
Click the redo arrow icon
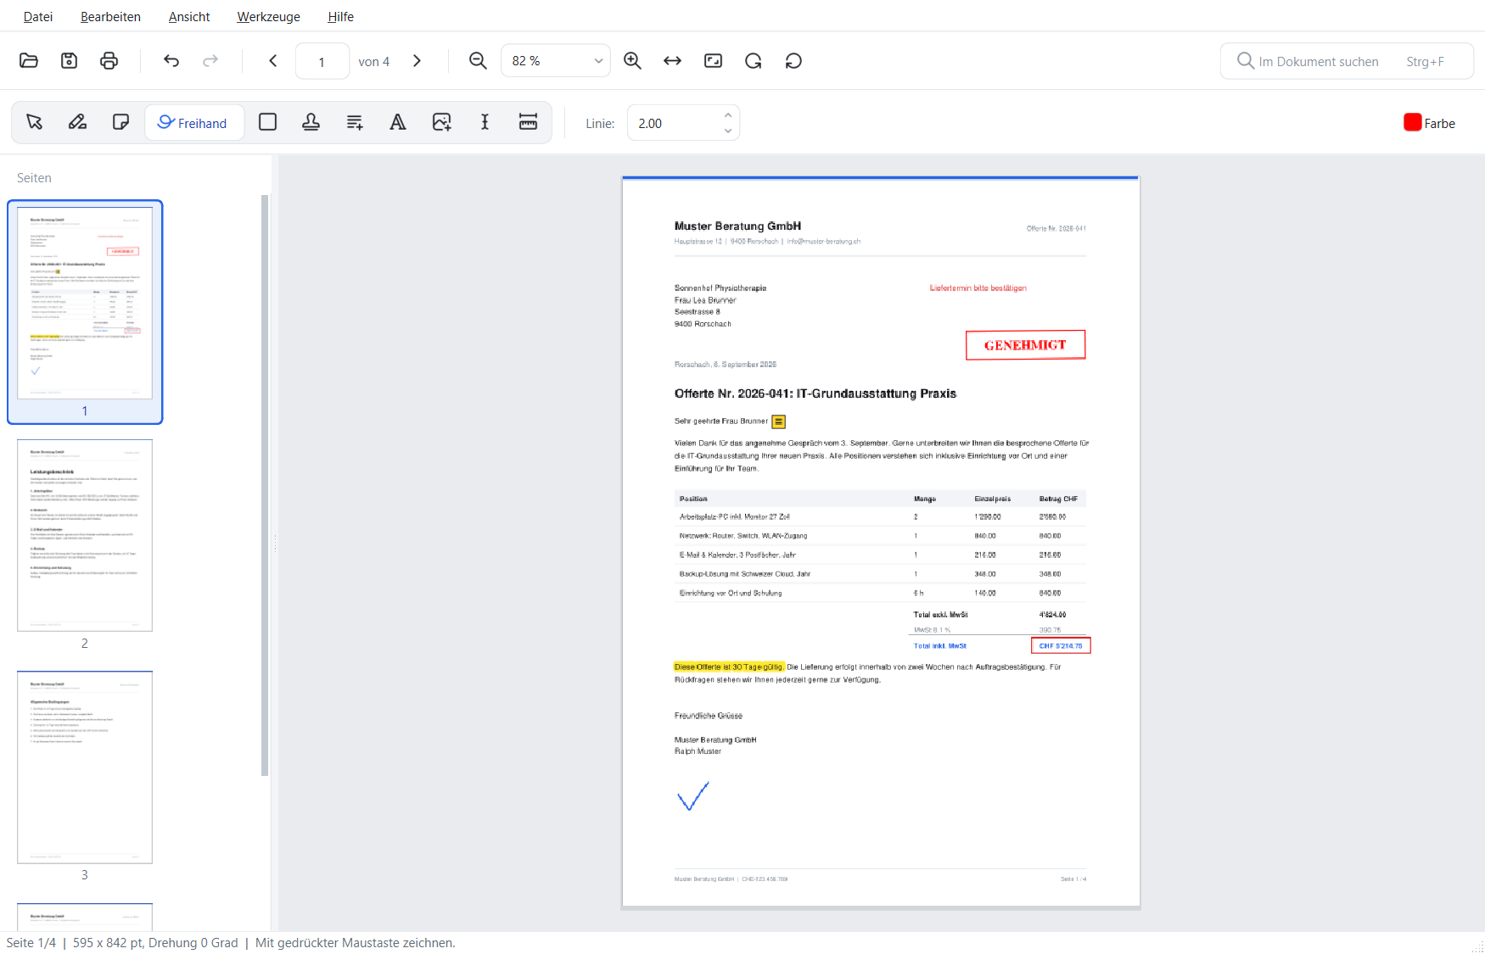pyautogui.click(x=210, y=61)
